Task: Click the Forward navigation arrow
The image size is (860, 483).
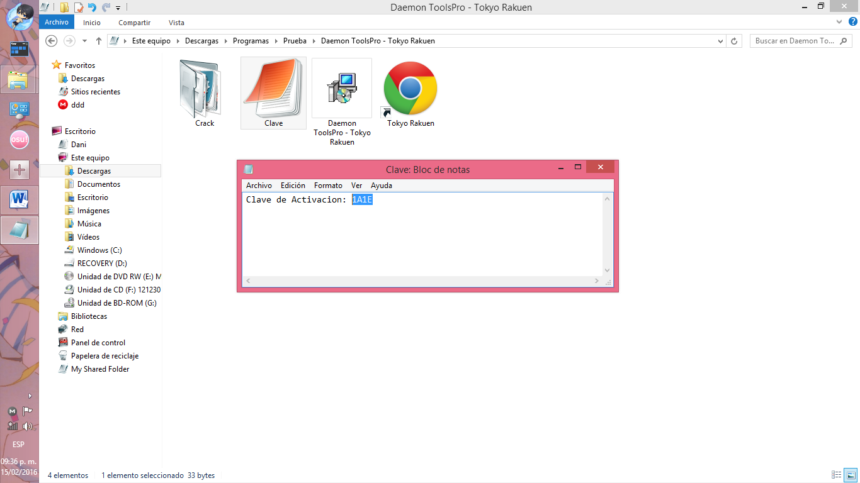Action: point(69,41)
